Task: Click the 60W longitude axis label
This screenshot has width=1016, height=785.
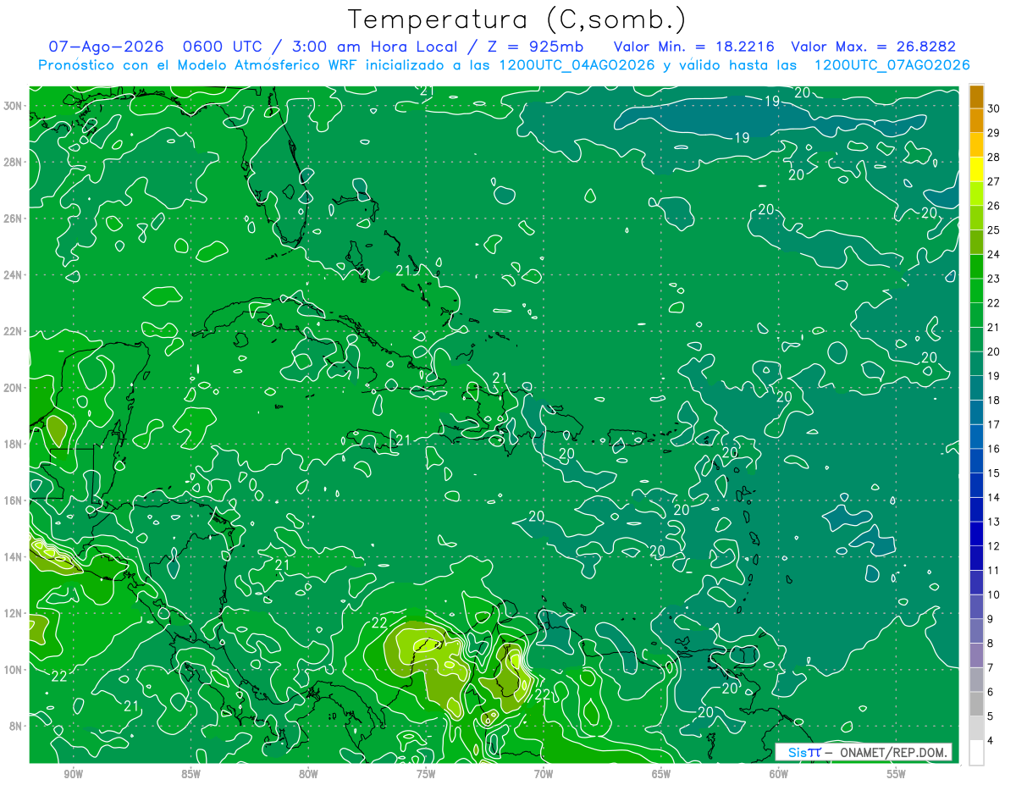Action: pyautogui.click(x=778, y=774)
